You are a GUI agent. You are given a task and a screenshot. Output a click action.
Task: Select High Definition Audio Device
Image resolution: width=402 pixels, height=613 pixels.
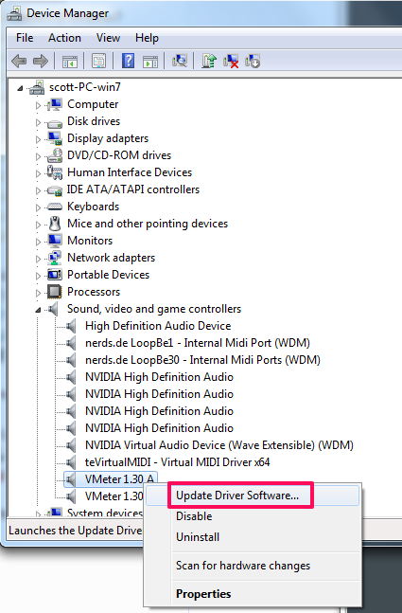pos(158,326)
